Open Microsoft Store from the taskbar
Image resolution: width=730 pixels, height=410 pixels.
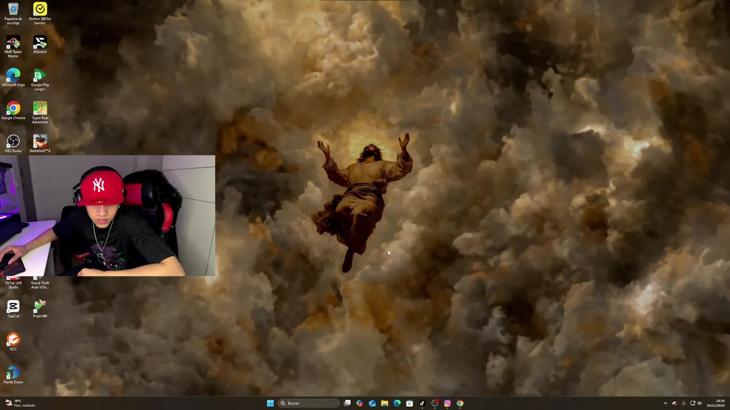(x=409, y=403)
